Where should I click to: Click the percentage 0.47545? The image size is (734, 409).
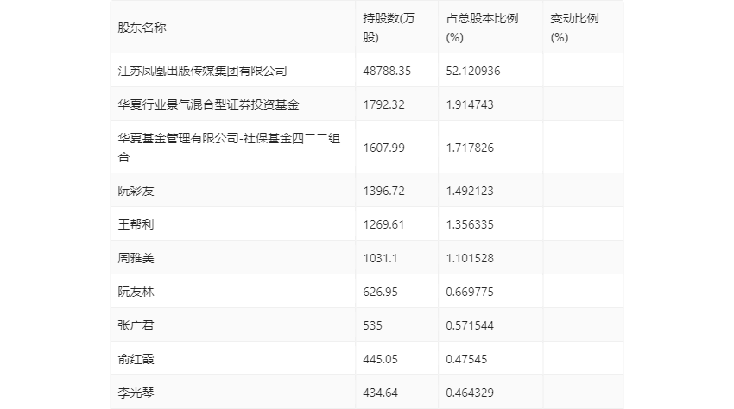click(466, 359)
